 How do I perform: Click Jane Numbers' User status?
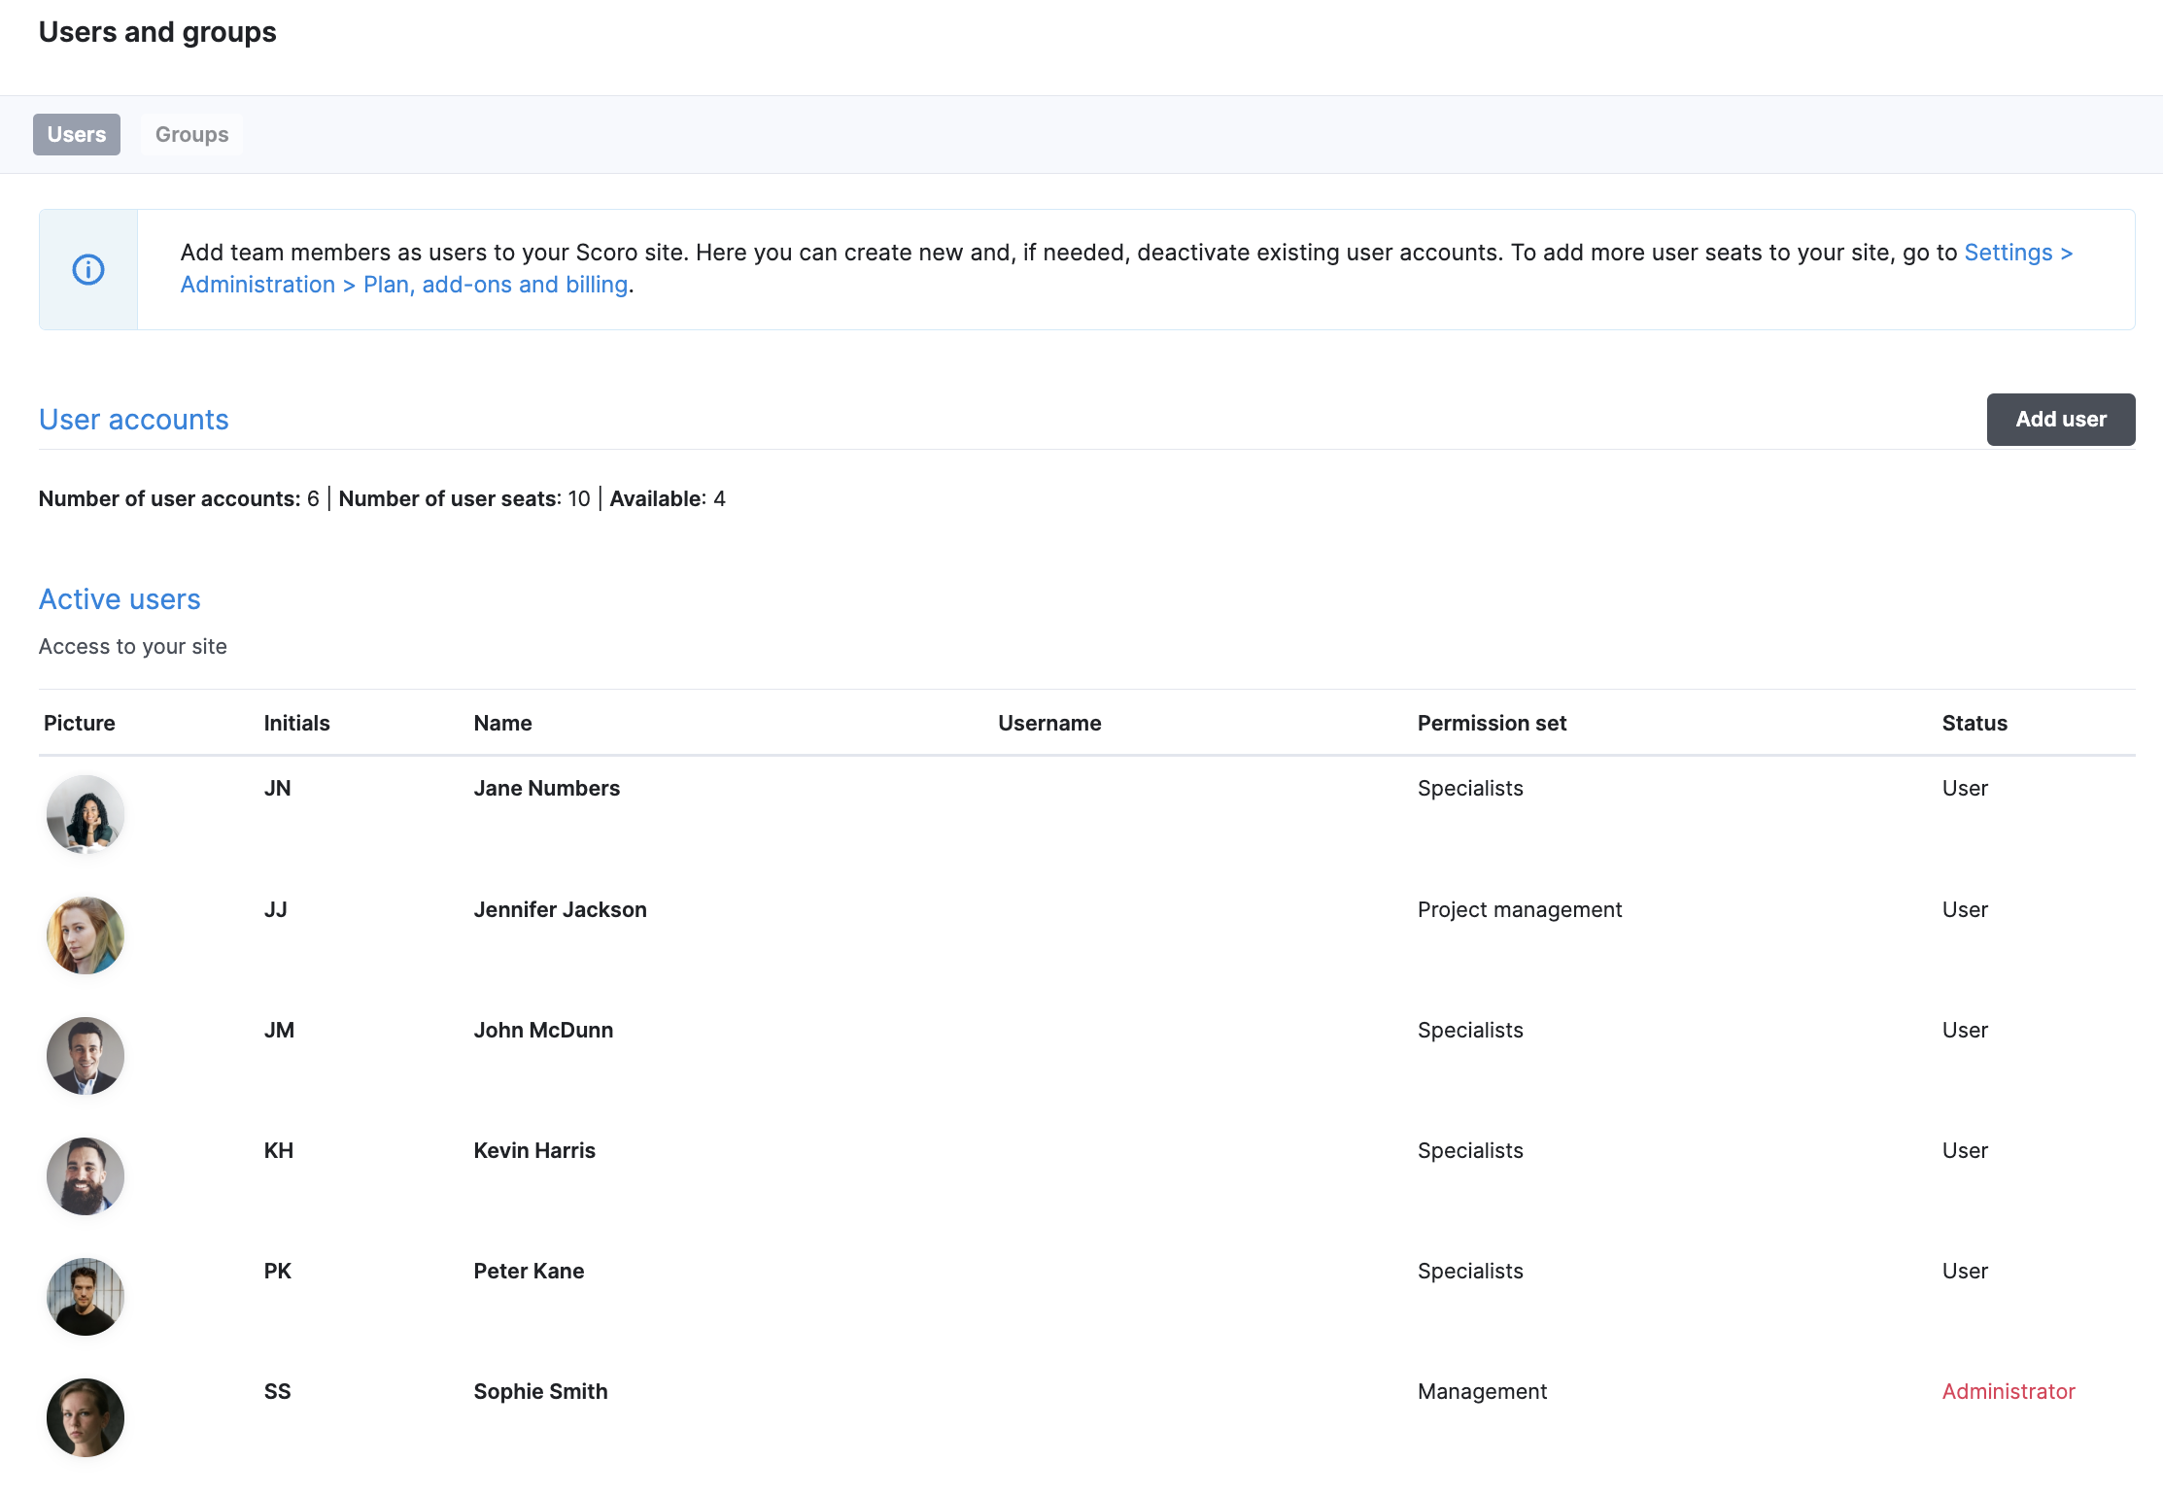(1965, 788)
